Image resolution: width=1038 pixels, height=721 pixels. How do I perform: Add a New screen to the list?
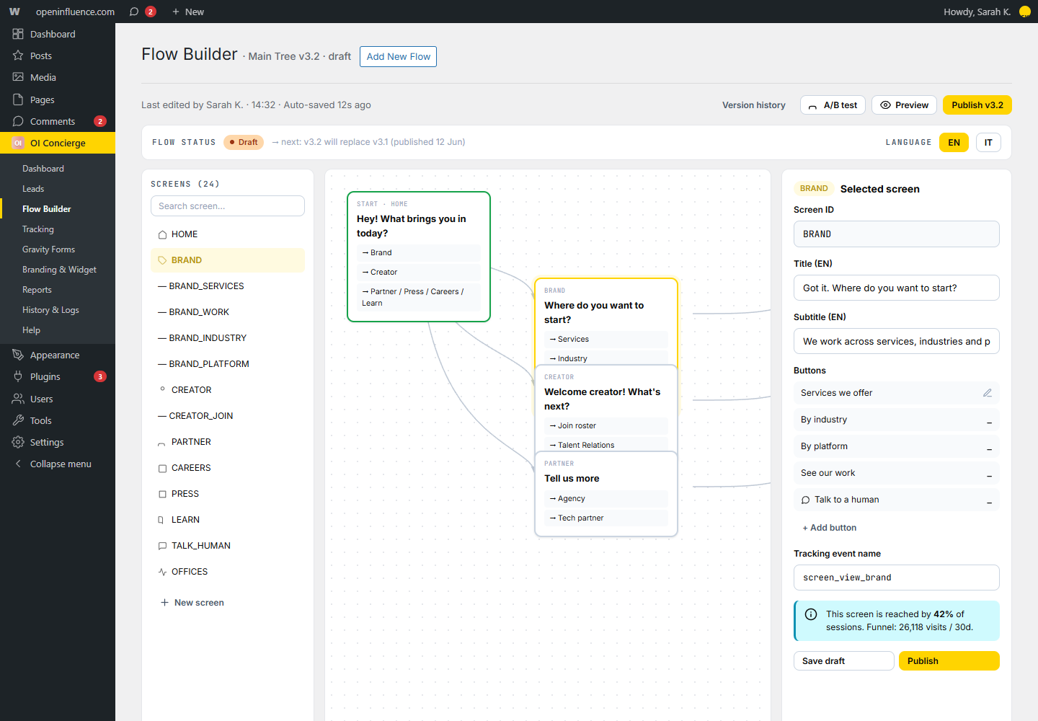click(192, 603)
